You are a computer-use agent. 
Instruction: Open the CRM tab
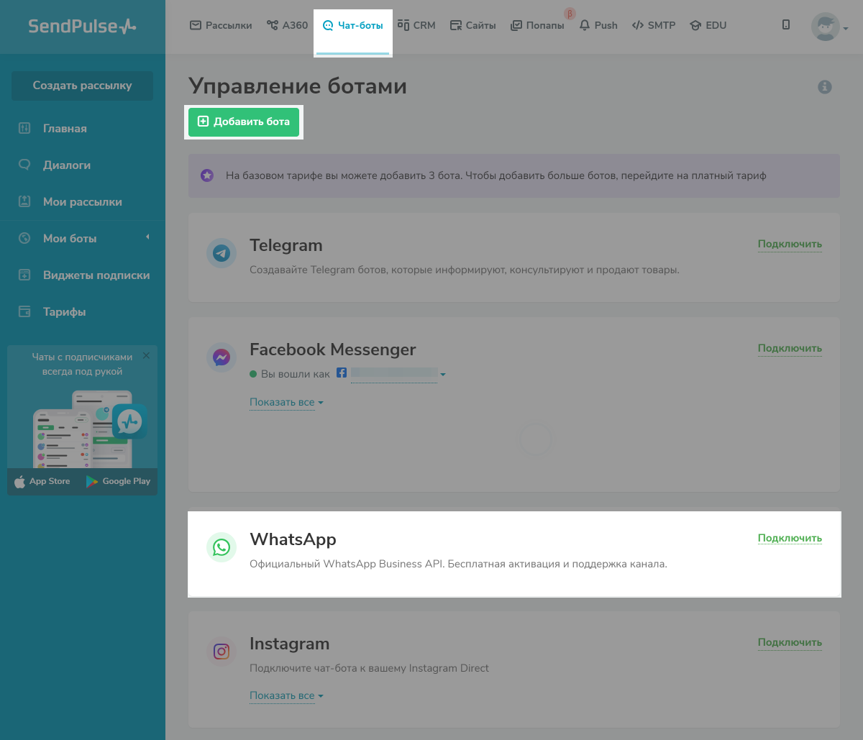[x=416, y=25]
